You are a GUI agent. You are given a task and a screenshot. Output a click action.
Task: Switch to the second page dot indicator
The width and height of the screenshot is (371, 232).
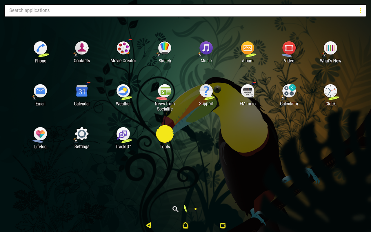(x=195, y=209)
